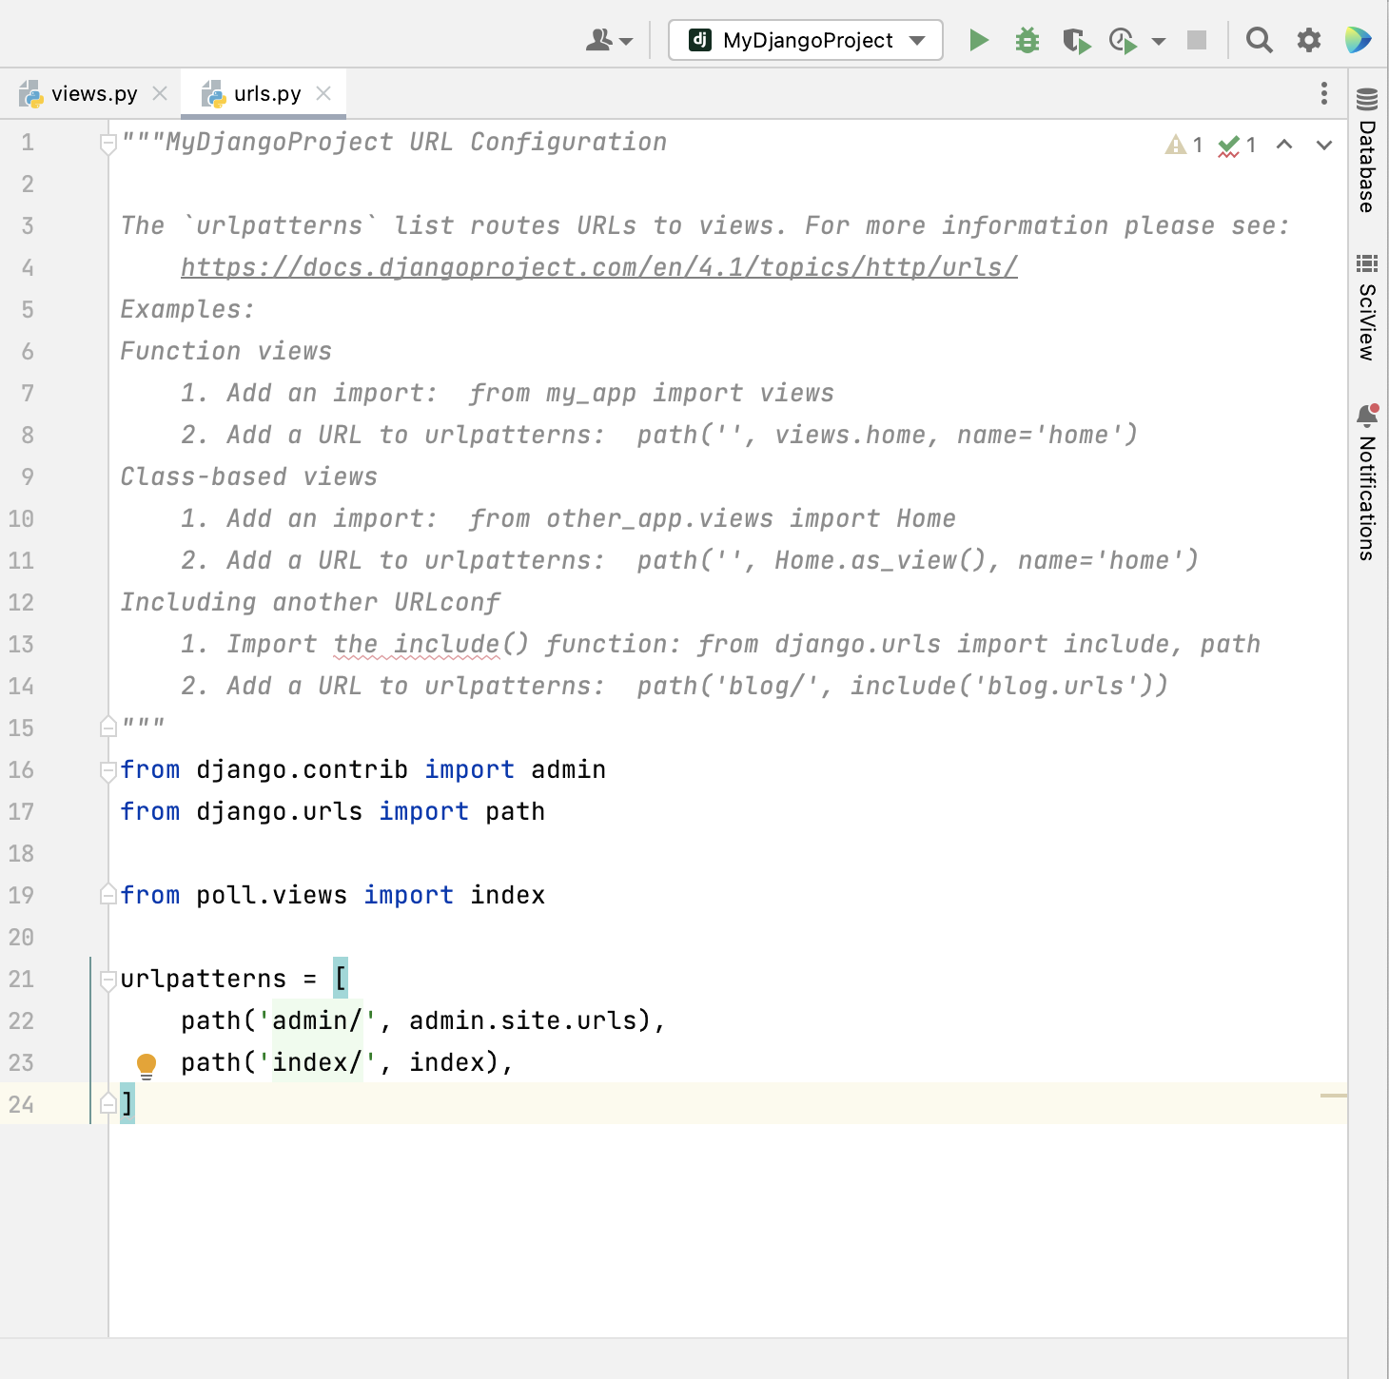Open the editor tabs overflow menu
This screenshot has height=1379, width=1389.
(x=1323, y=92)
